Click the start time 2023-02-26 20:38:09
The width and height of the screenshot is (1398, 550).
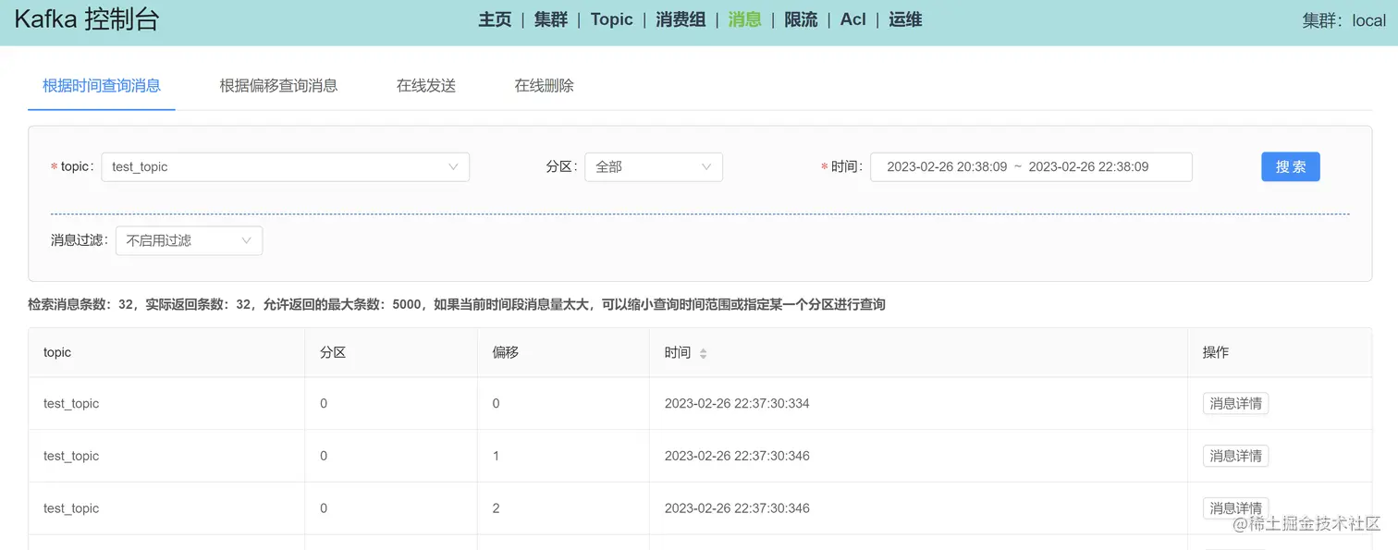(947, 167)
